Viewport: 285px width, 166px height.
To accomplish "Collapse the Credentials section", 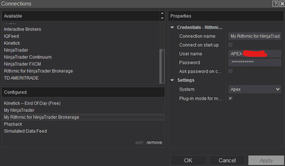I will [172, 27].
